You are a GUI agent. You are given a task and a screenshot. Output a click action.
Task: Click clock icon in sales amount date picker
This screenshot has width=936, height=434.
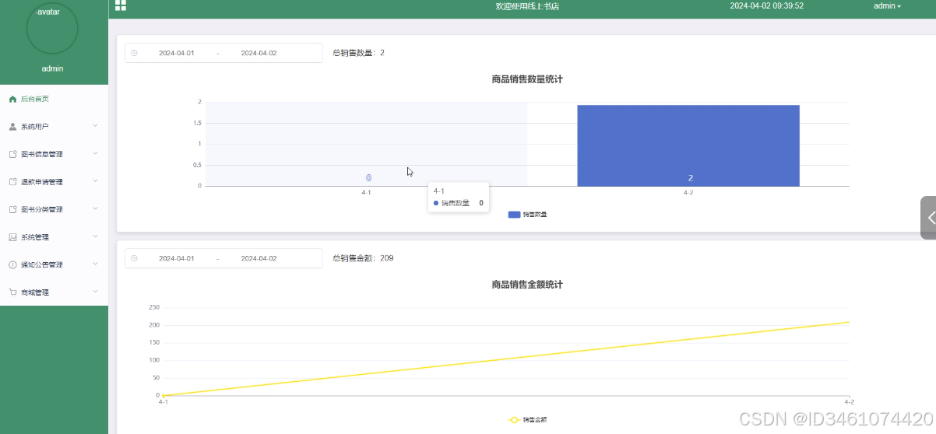click(x=134, y=258)
